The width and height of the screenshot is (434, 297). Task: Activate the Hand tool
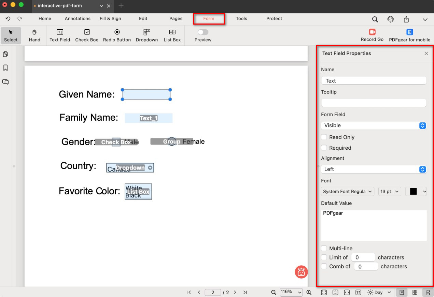[34, 35]
